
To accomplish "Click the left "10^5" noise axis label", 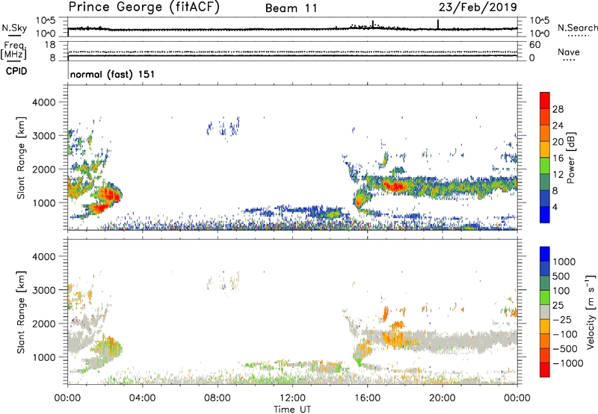I will 46,20.
